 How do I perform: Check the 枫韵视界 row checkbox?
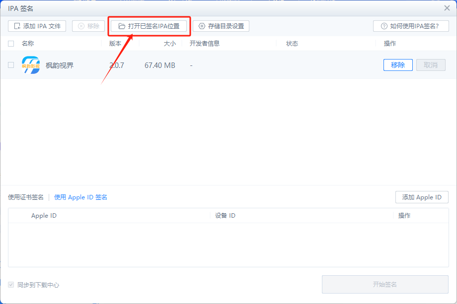[x=11, y=65]
